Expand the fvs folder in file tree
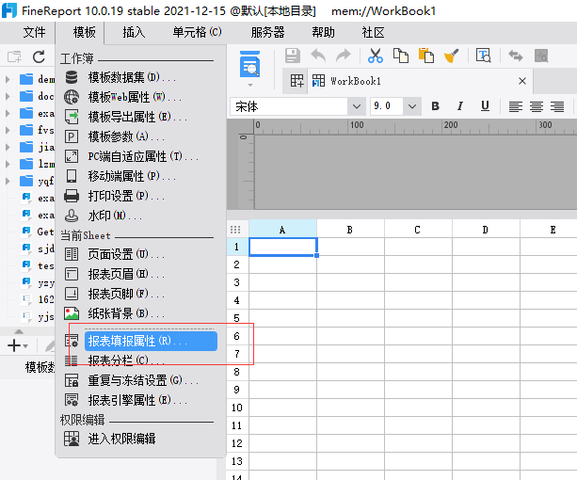577x480 pixels. tap(8, 130)
